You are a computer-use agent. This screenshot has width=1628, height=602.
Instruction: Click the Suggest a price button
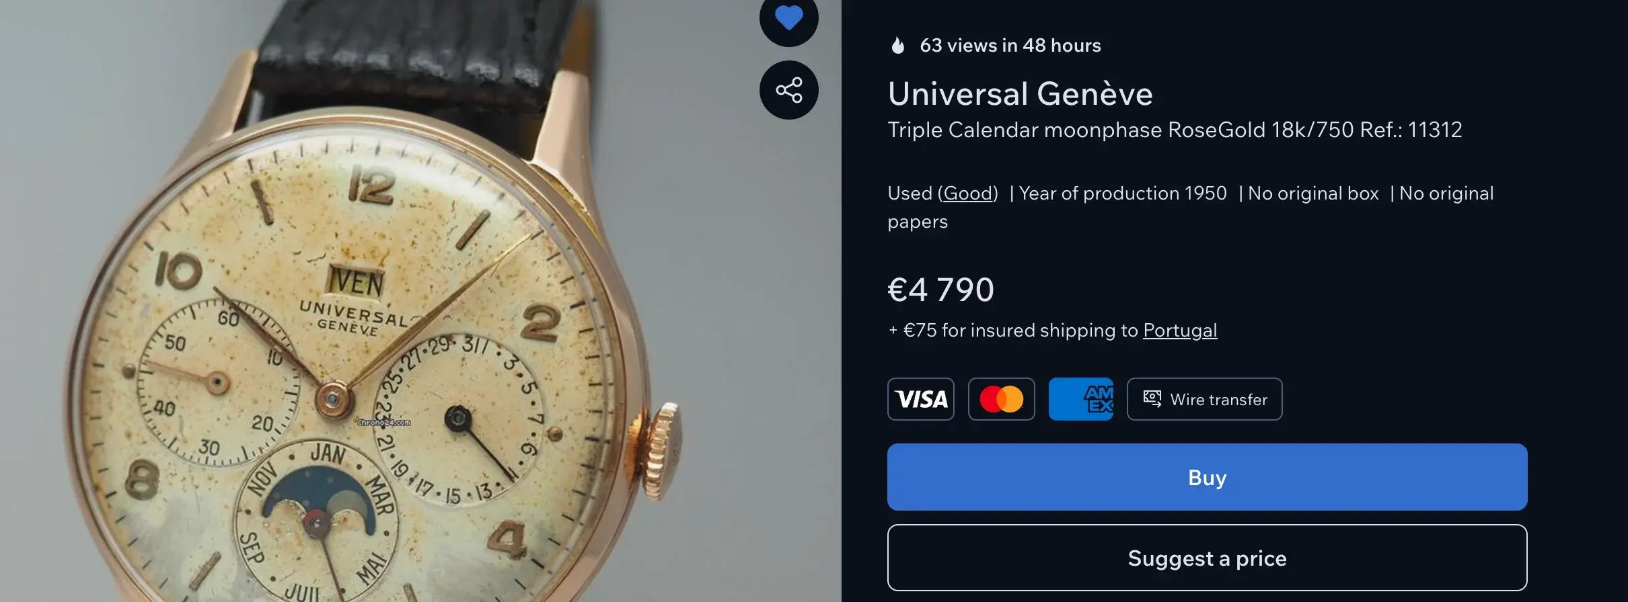pos(1207,558)
